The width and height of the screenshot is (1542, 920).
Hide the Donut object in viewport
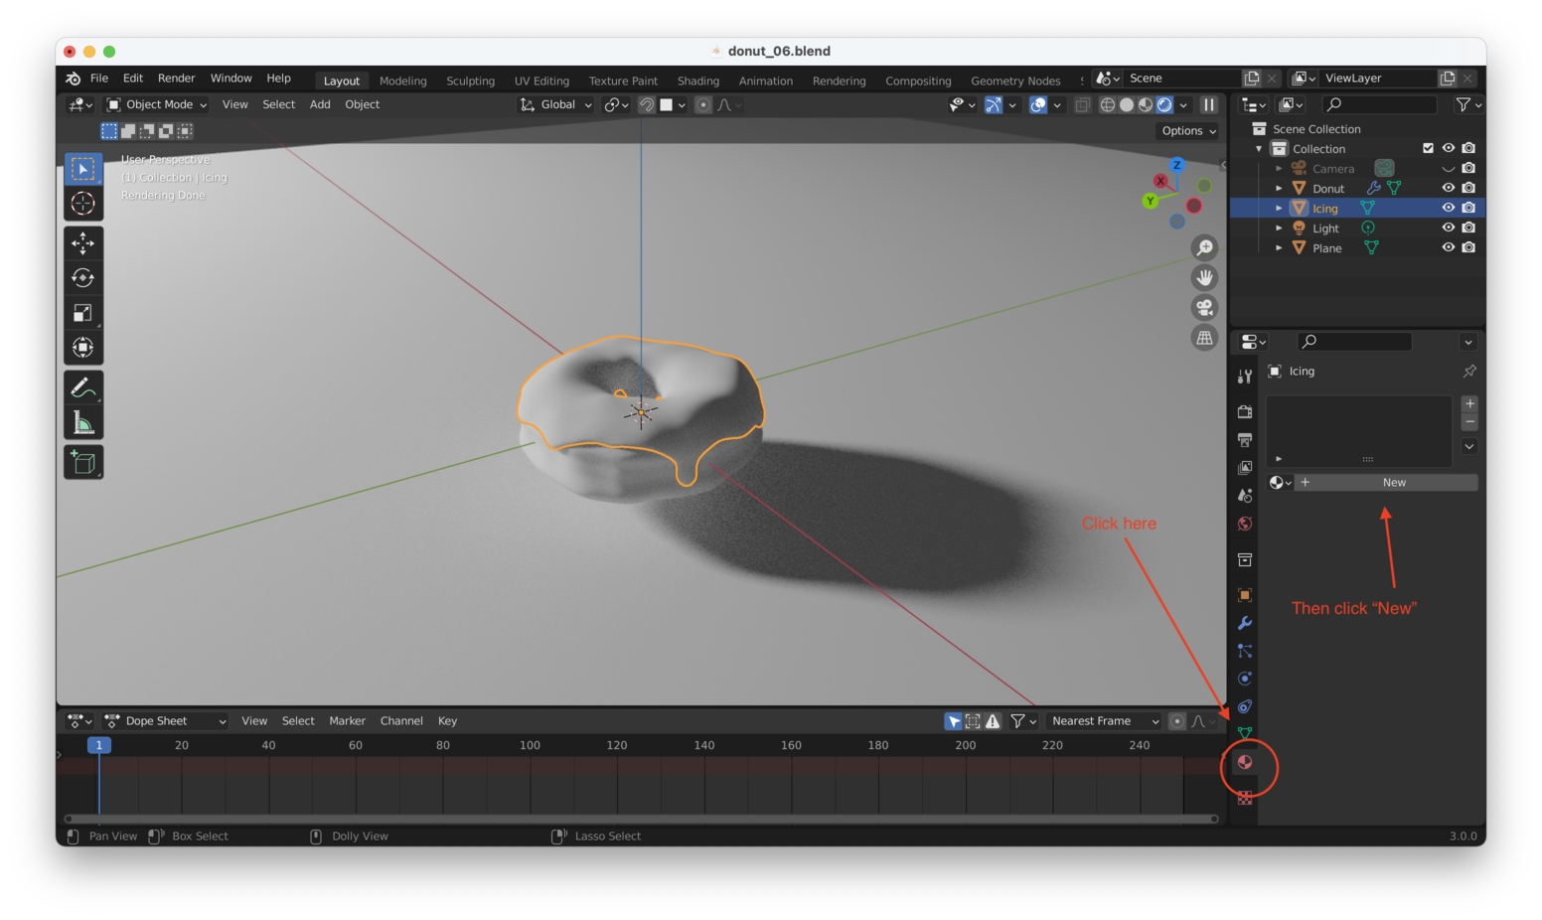(1449, 187)
